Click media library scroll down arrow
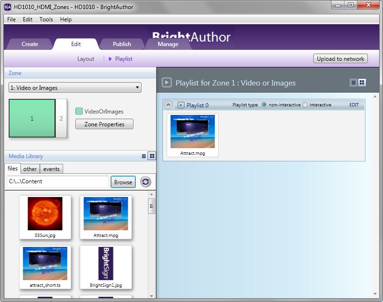 click(151, 296)
